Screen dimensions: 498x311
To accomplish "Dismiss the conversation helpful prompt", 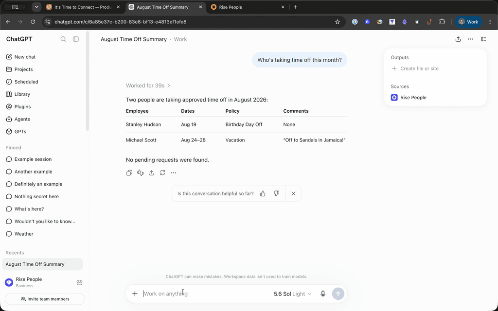I will [293, 193].
